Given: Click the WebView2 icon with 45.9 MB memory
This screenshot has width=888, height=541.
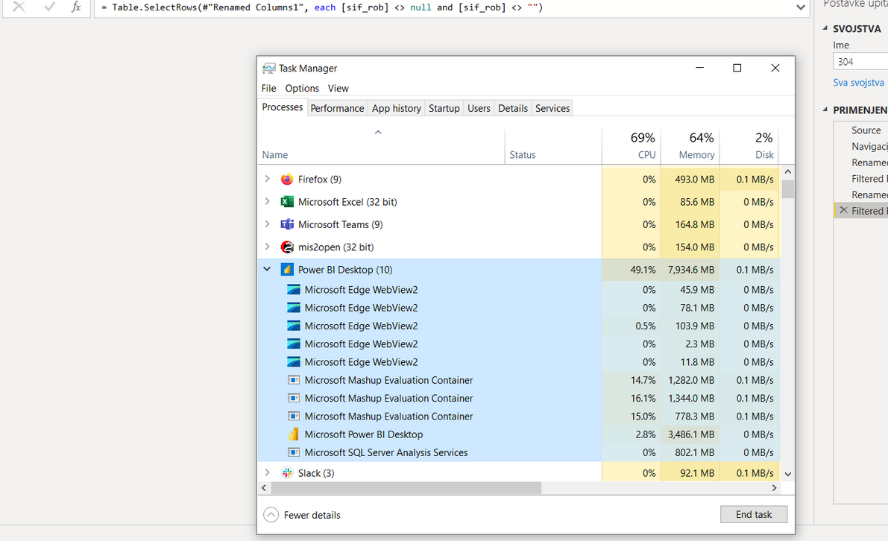Looking at the screenshot, I should point(293,290).
